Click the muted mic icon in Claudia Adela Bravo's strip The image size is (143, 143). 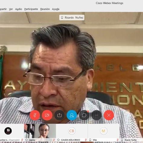86,140
